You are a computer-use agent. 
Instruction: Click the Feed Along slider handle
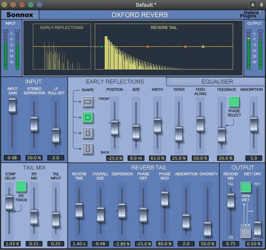[200, 124]
